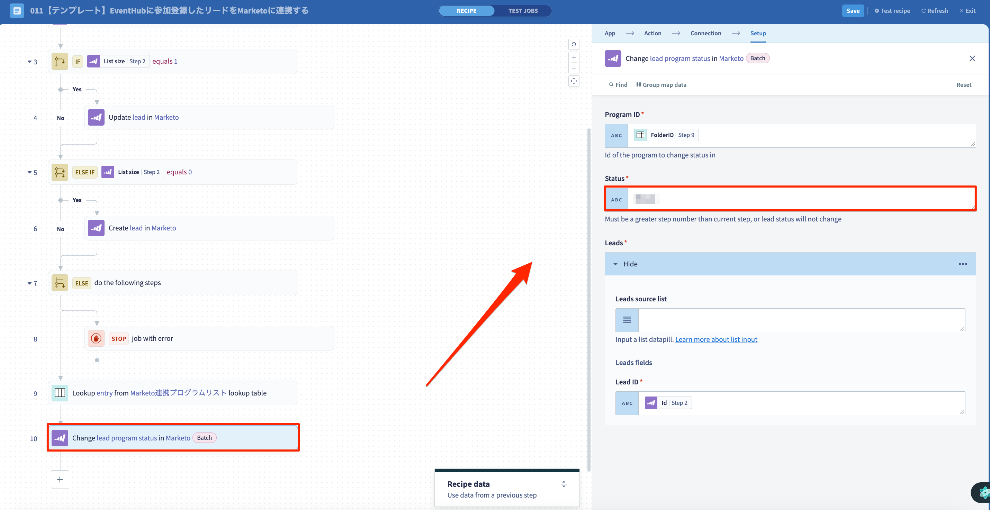This screenshot has width=990, height=510.
Task: Open the floating assistant icon at bottom right
Action: click(982, 492)
